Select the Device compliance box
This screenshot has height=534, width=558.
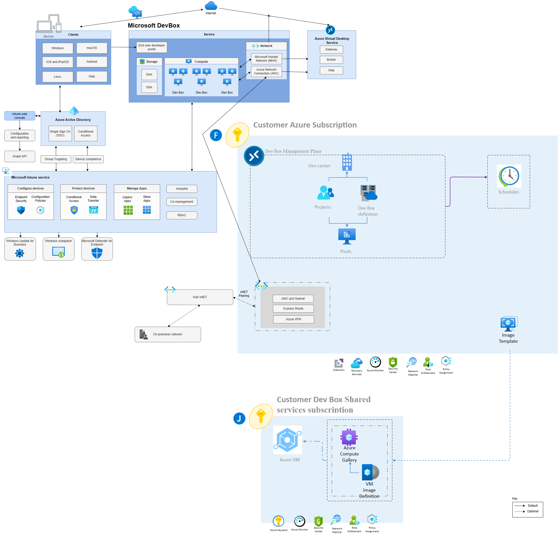click(x=88, y=159)
